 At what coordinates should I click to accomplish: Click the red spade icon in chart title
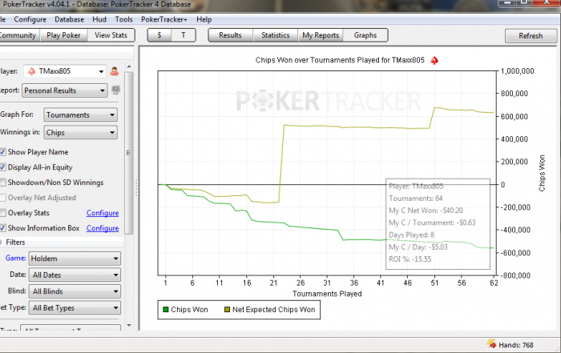click(x=434, y=60)
